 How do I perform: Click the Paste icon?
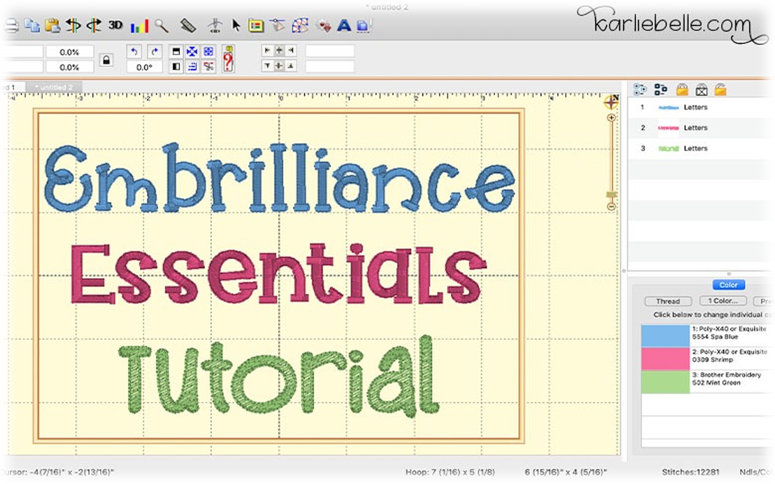click(x=53, y=26)
